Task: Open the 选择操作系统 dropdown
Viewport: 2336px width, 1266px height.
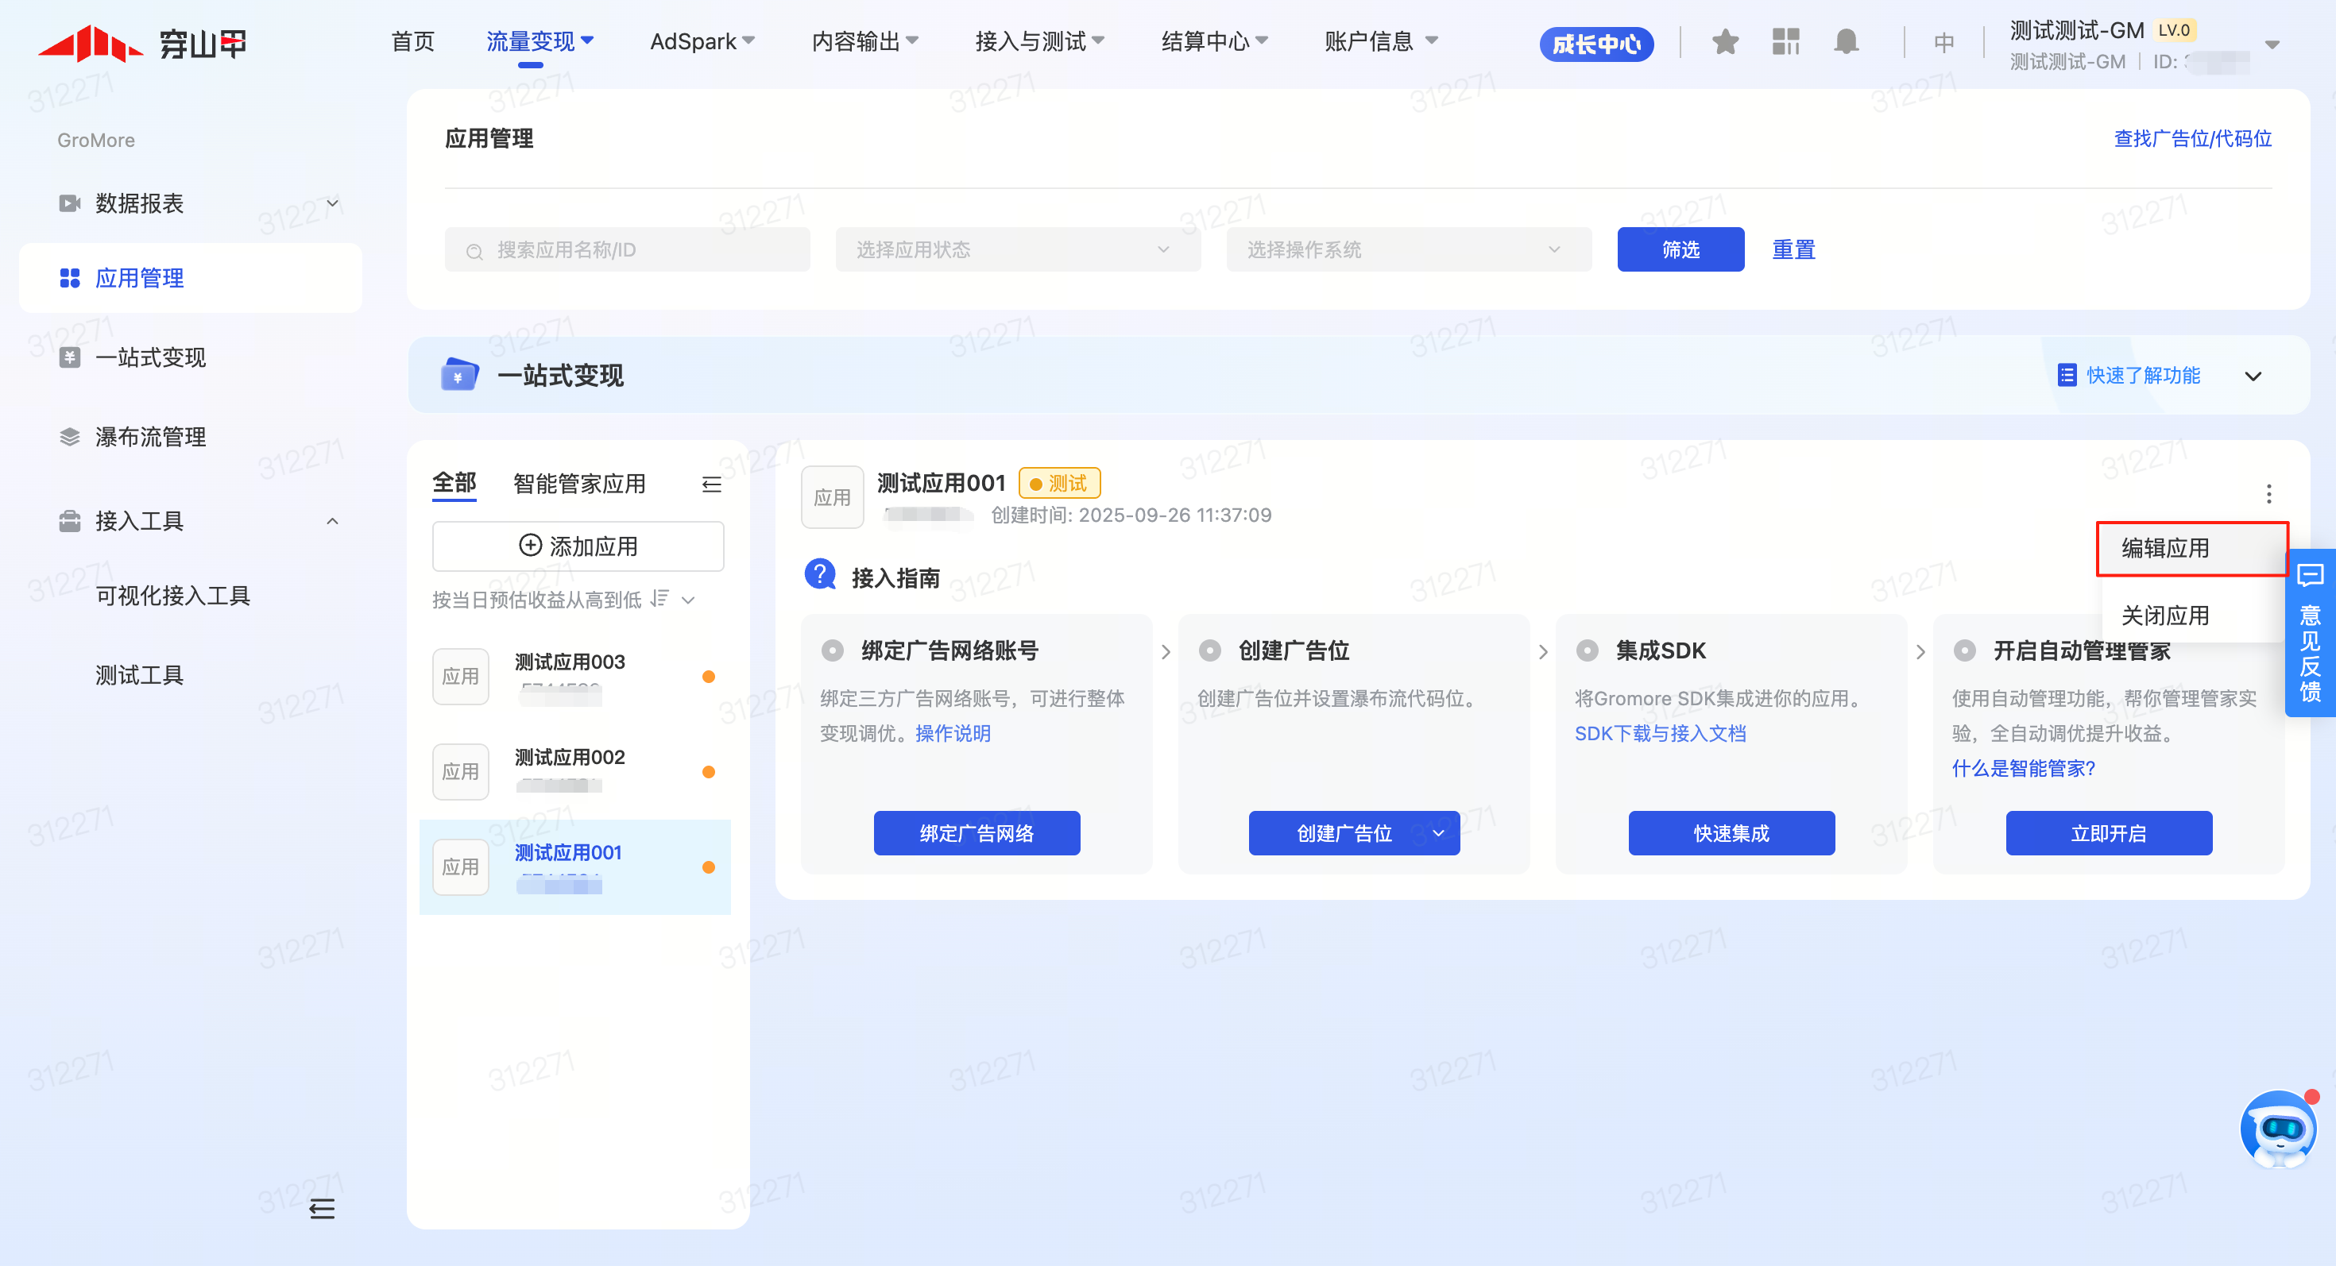Action: 1408,249
